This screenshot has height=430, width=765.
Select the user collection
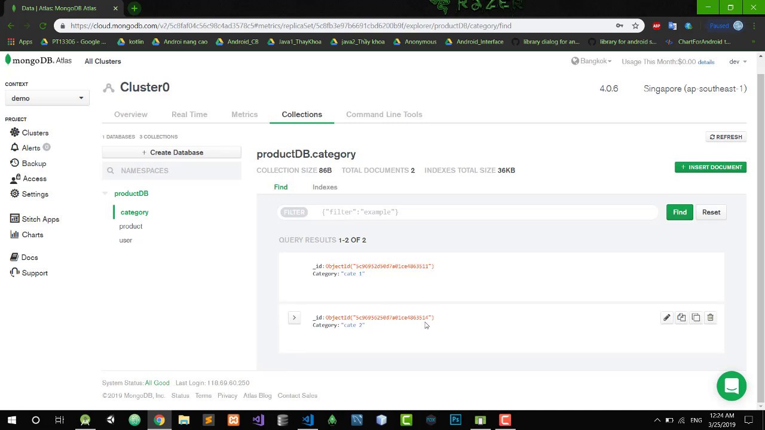[x=126, y=240]
